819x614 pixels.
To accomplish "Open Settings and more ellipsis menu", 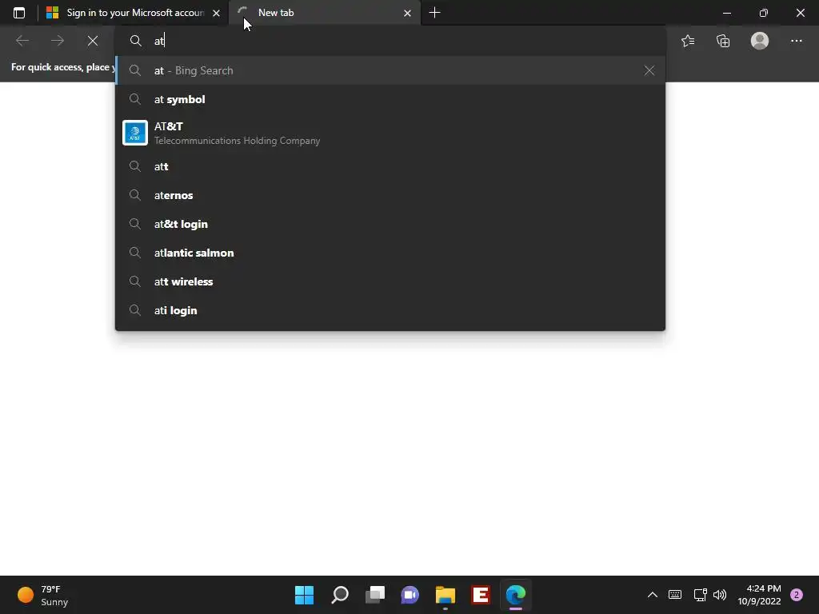I will click(x=796, y=41).
